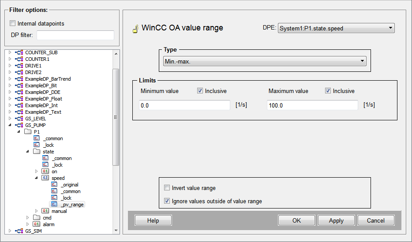Select the P1 folder icon
Screen dimensions: 412x242
click(28, 132)
